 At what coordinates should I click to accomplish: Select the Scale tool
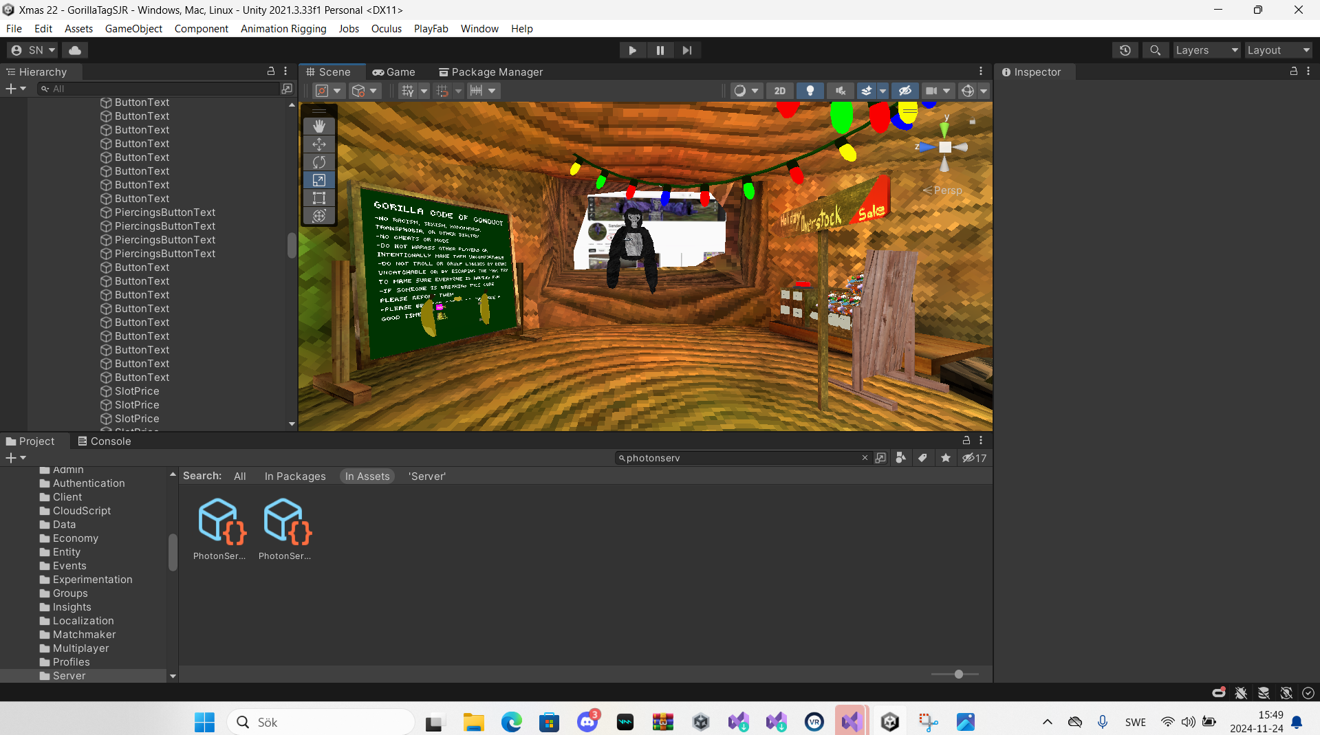pos(319,180)
